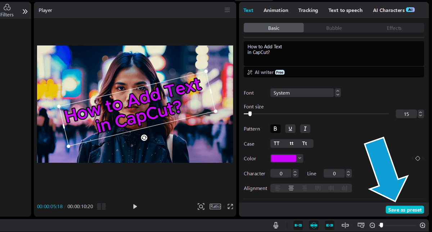Click the Line spacing value field
This screenshot has height=232, width=432.
tap(334, 173)
